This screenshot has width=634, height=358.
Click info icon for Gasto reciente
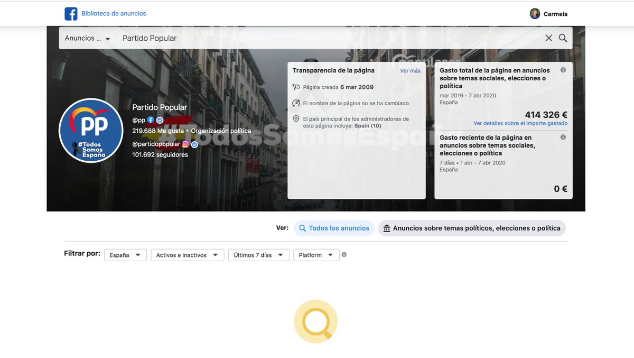(563, 137)
